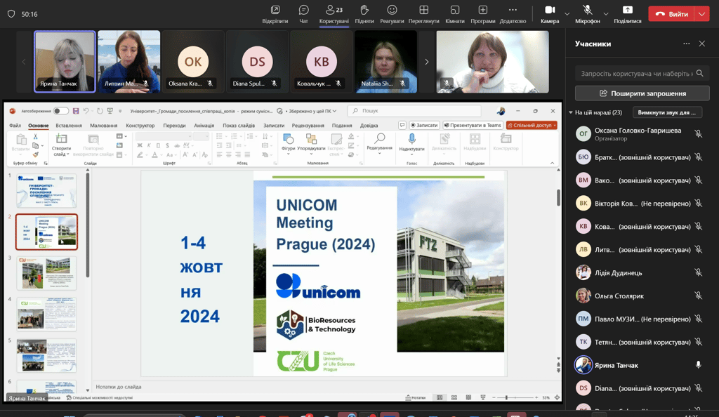Toggle the Мікрофон mute

pyautogui.click(x=588, y=14)
